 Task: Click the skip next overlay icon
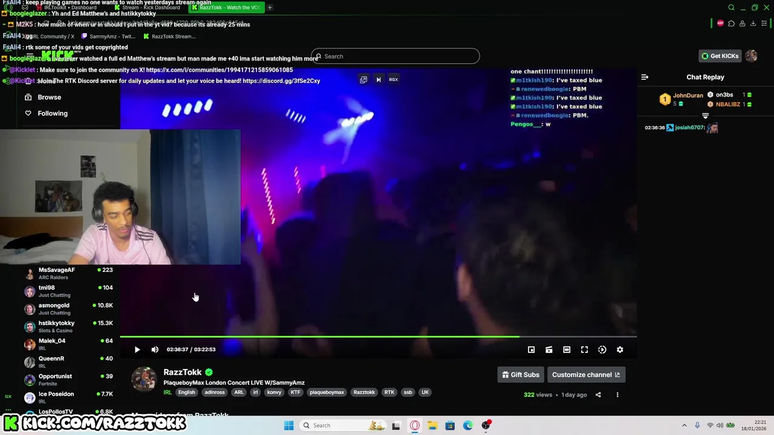[x=379, y=79]
